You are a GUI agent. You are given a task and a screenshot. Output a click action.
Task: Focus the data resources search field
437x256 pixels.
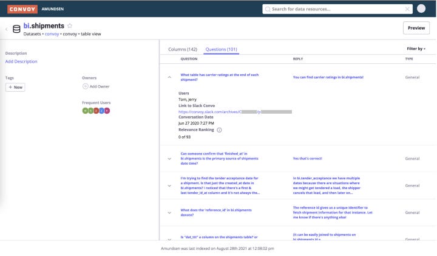click(337, 9)
